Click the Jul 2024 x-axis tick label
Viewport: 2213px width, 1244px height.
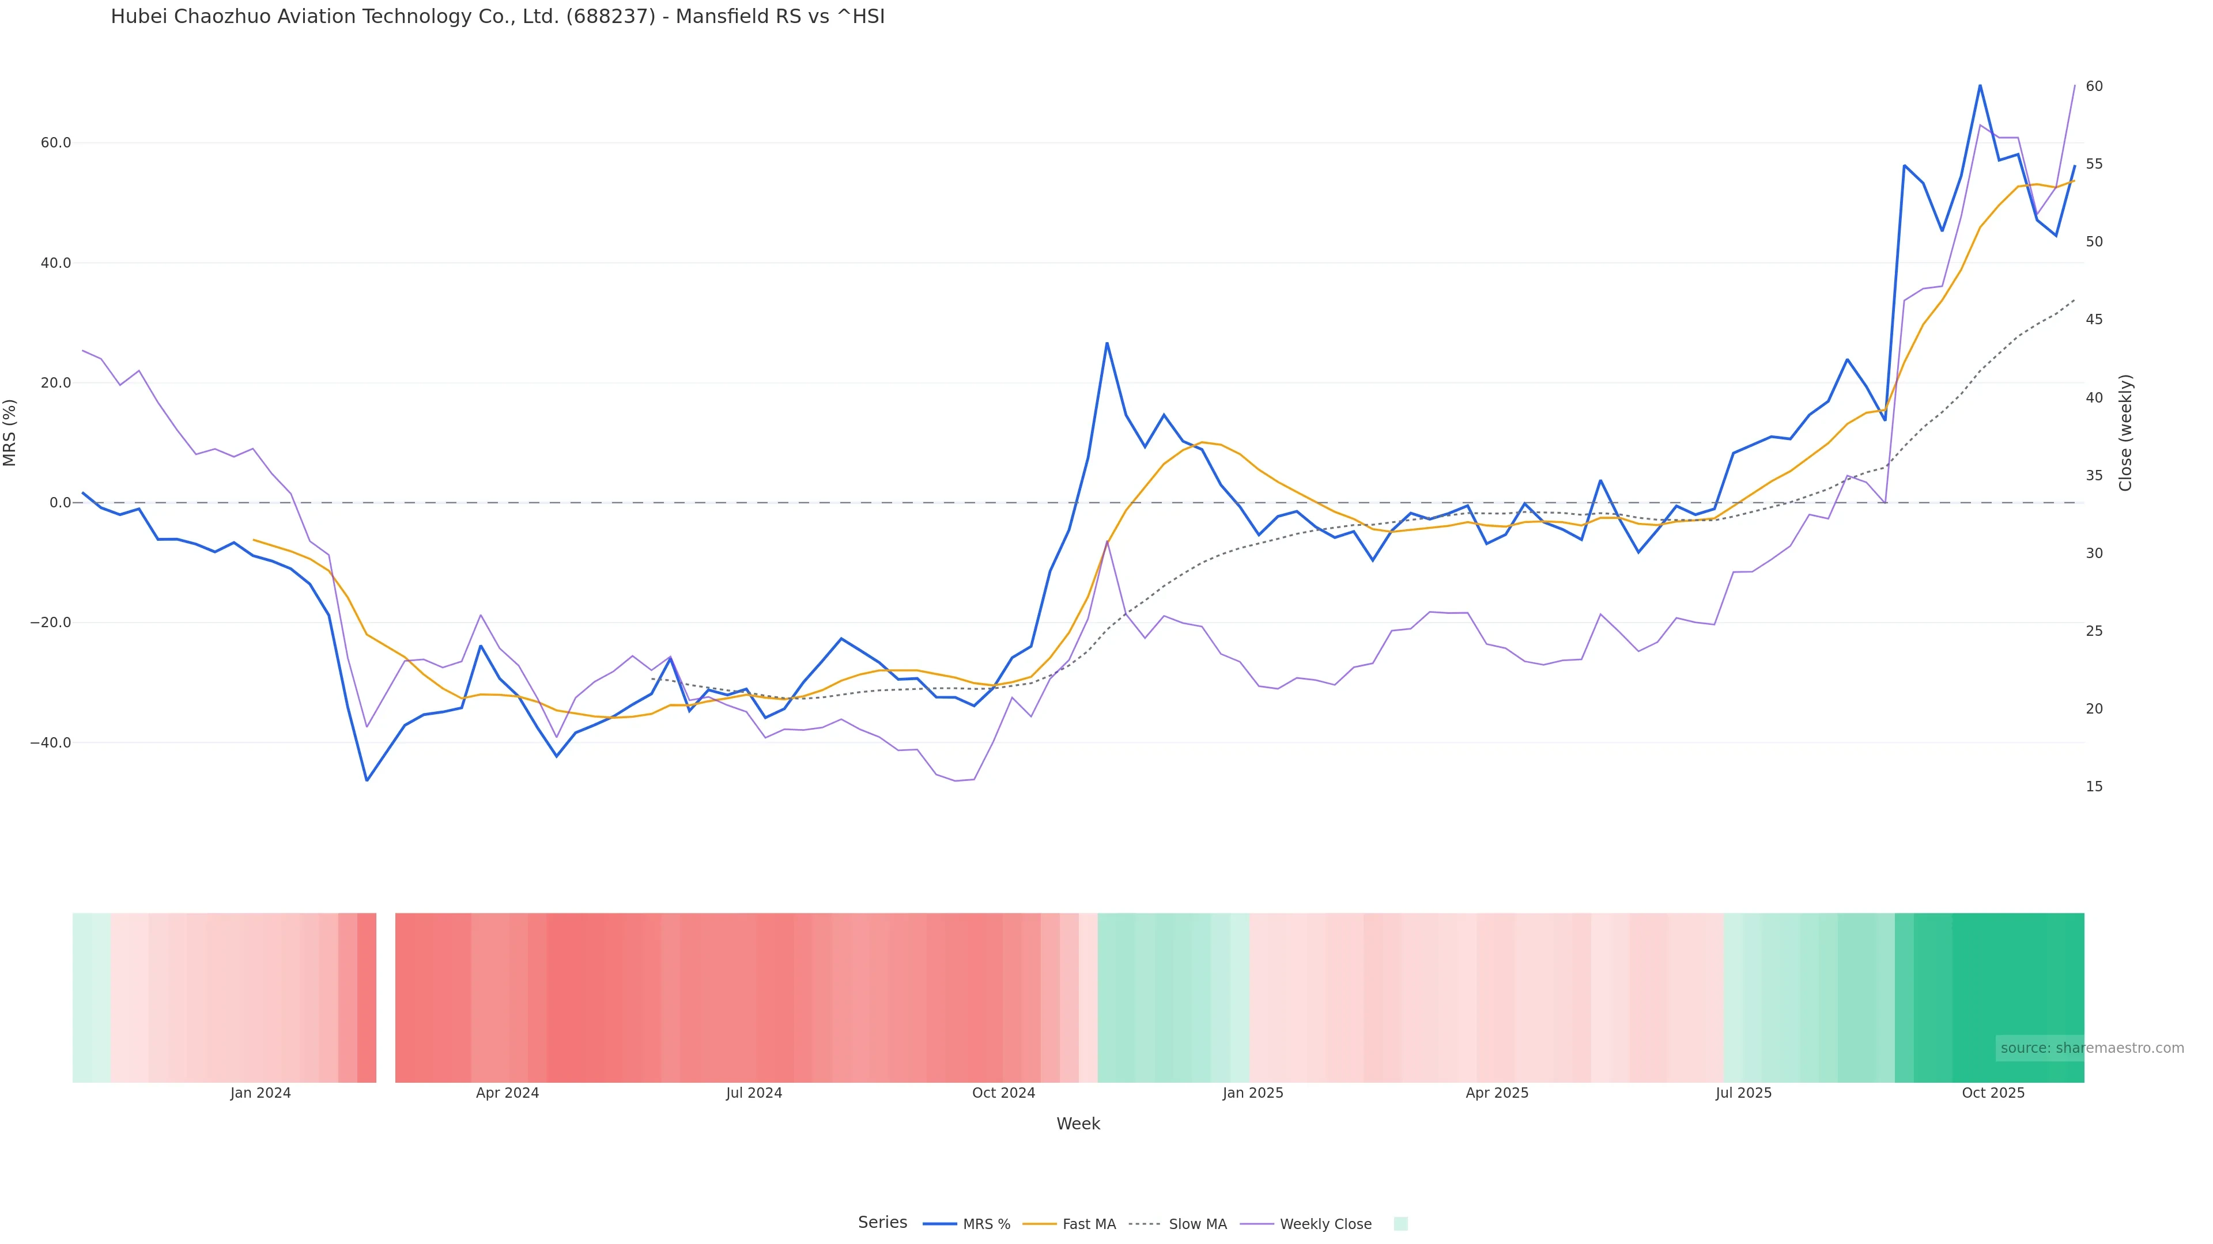click(x=753, y=1093)
